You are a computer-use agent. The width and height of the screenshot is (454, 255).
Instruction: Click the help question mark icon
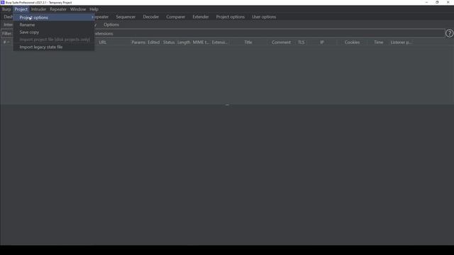[449, 33]
